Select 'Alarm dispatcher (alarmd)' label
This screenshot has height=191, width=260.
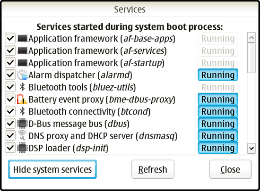tap(80, 75)
